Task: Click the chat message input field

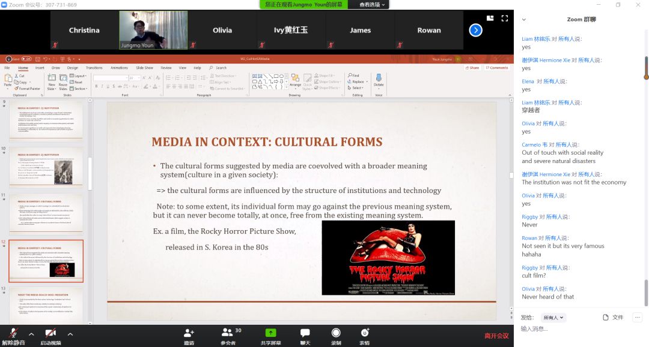Action: [577, 329]
